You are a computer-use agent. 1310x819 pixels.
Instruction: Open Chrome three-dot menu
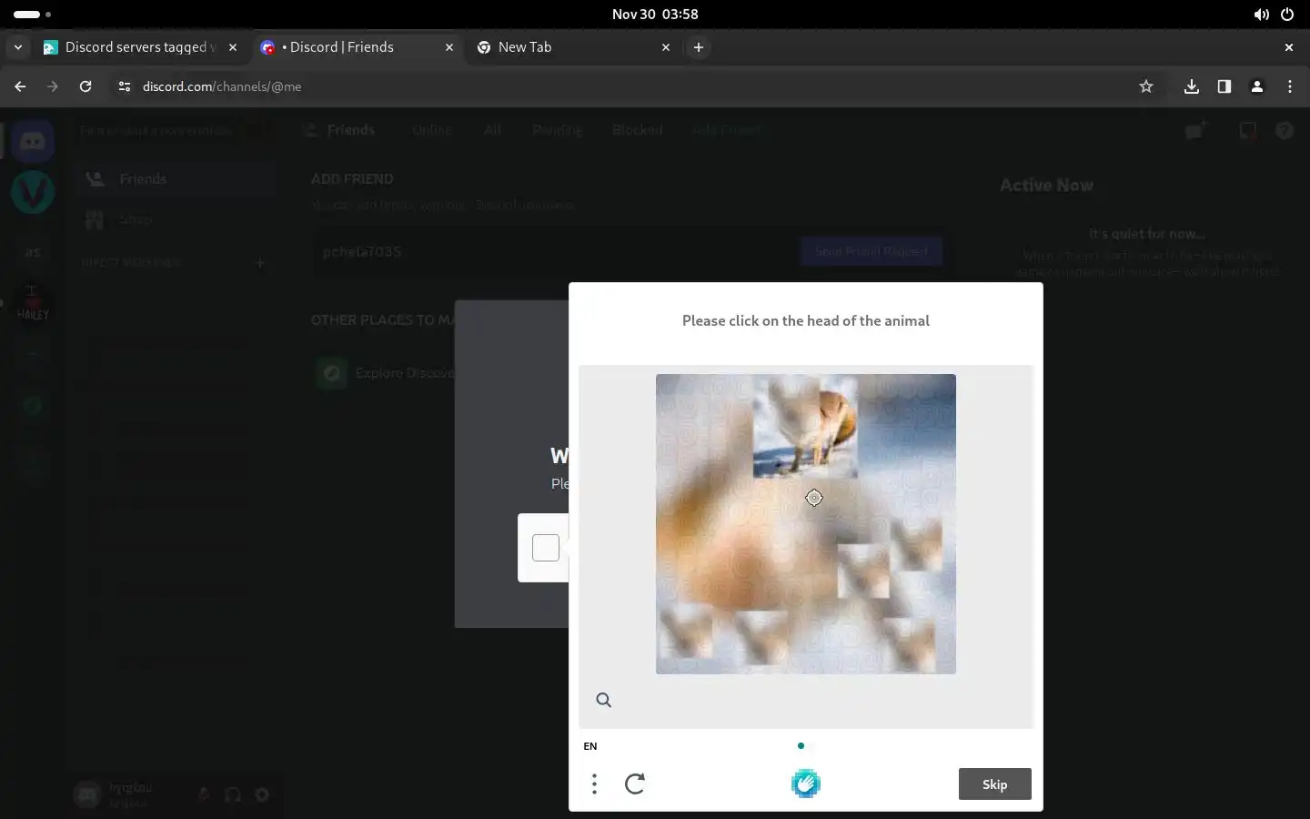point(1289,86)
